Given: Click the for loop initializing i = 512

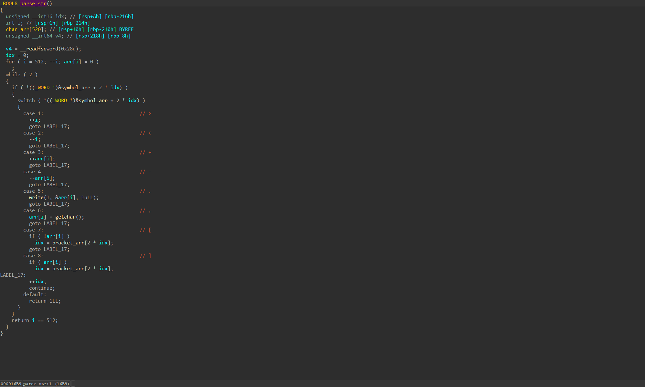Looking at the screenshot, I should tap(52, 62).
